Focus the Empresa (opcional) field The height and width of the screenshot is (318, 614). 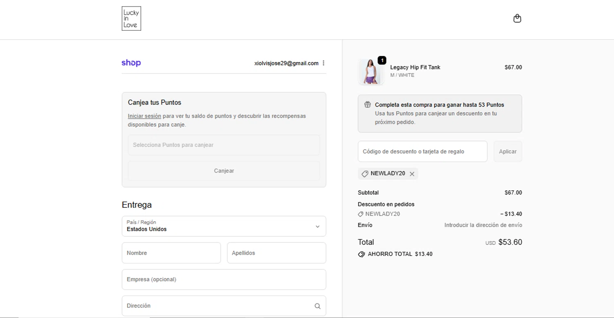pyautogui.click(x=224, y=280)
